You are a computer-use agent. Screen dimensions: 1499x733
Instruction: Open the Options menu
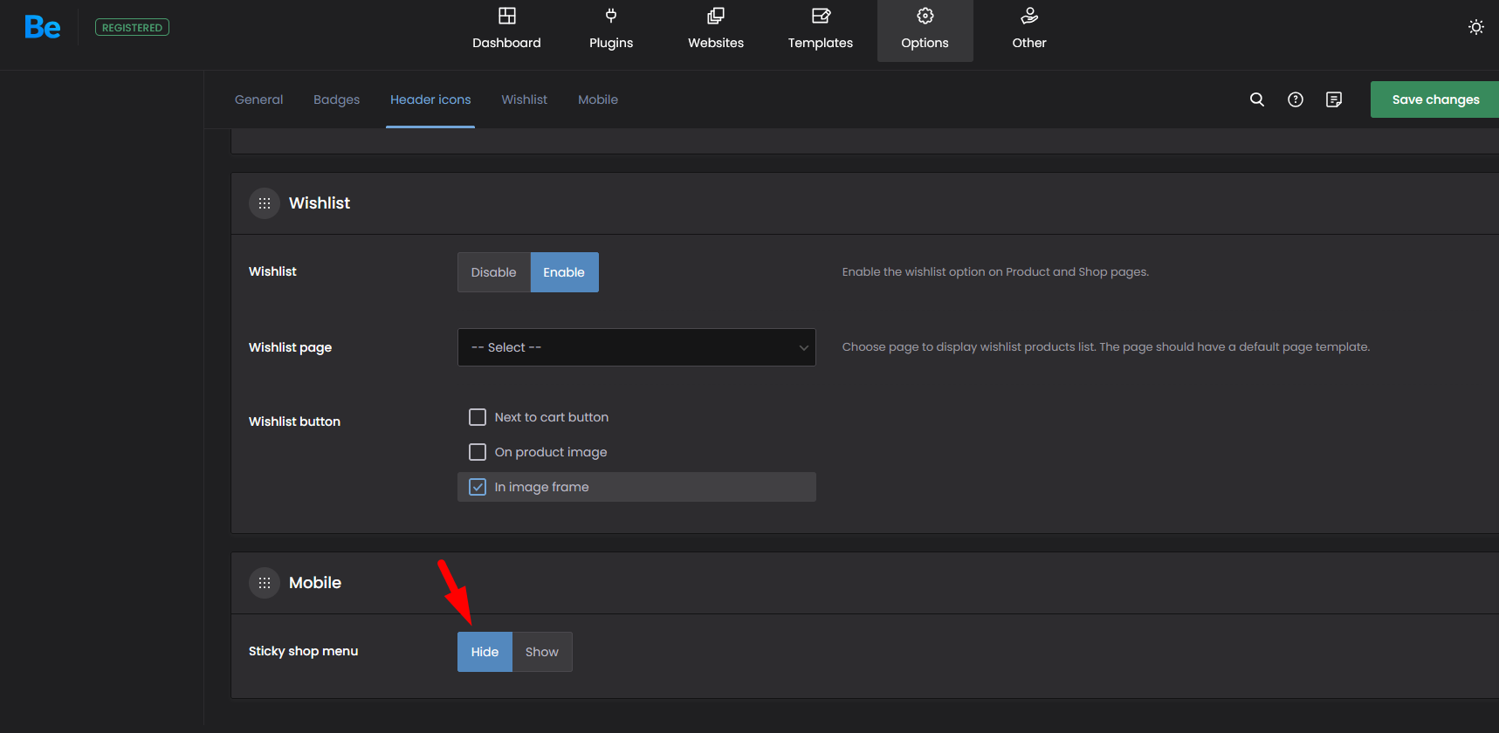(925, 31)
